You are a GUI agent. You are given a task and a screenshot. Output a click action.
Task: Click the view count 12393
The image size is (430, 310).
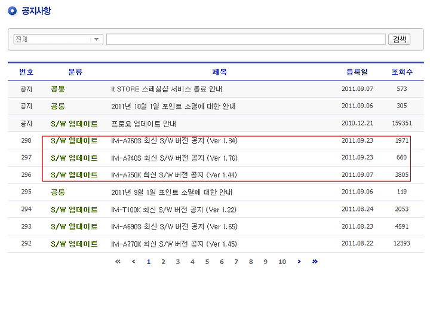[x=402, y=243]
